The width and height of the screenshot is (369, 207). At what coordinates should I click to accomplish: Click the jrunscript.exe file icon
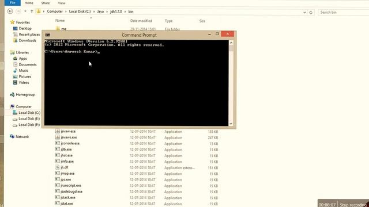point(57,185)
